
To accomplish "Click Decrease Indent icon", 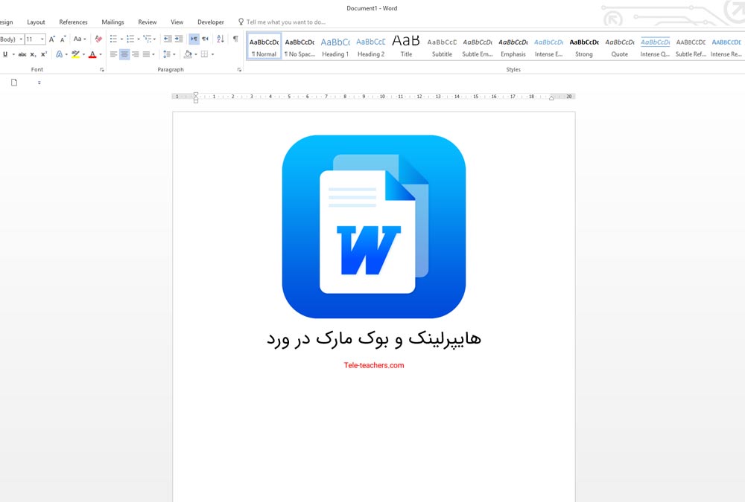I will [168, 39].
